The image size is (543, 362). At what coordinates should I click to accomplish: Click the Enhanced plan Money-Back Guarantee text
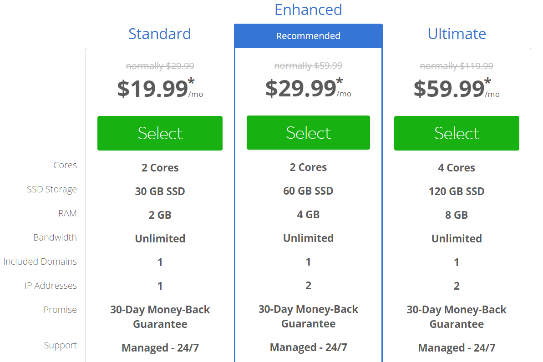click(308, 317)
